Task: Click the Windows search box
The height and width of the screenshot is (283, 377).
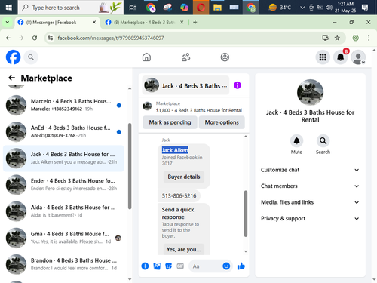Action: click(71, 8)
